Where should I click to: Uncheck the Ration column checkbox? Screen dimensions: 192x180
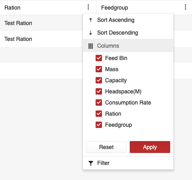click(x=99, y=114)
